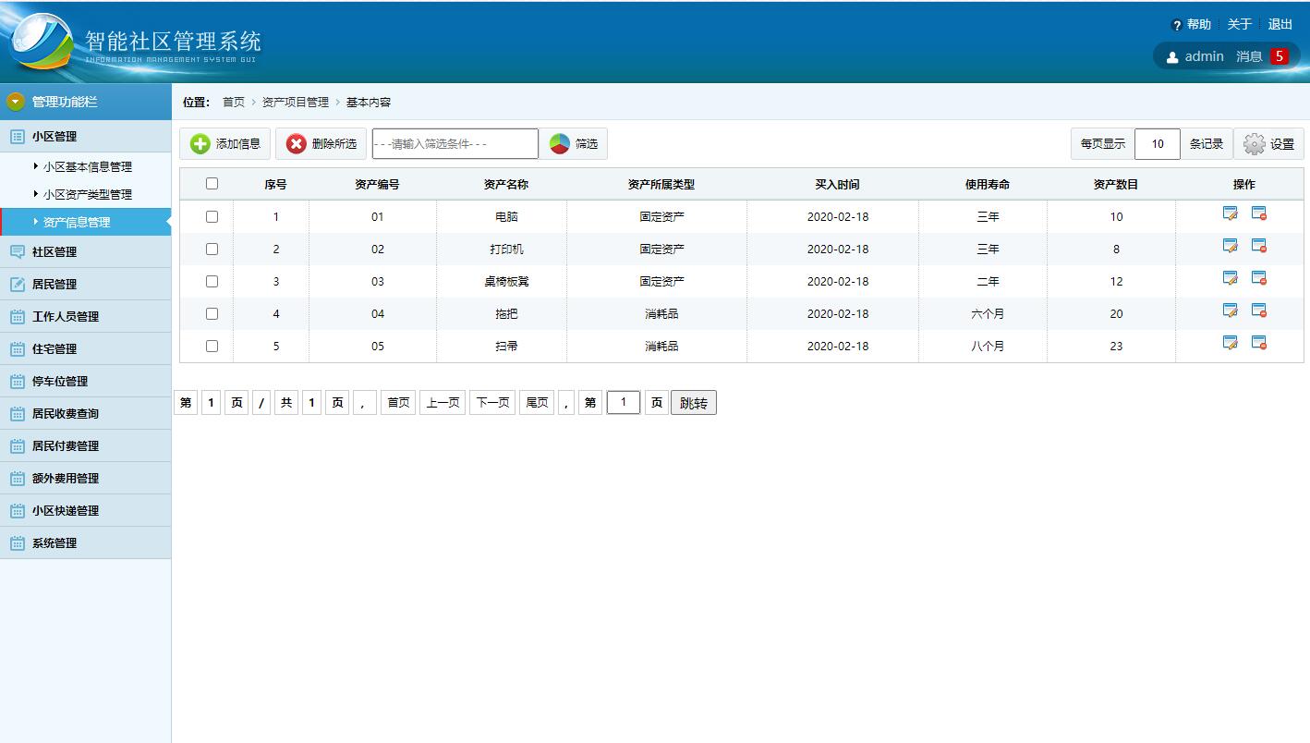The image size is (1310, 743).
Task: Open 小区资产类型管理 submenu item
Action: 87,195
